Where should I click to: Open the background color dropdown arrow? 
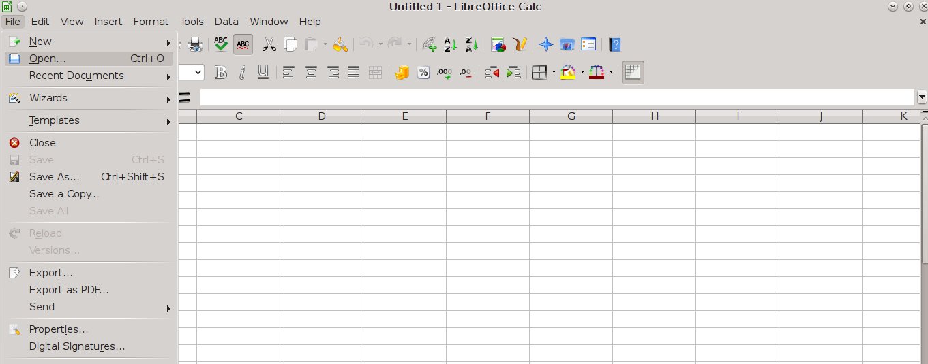click(582, 72)
